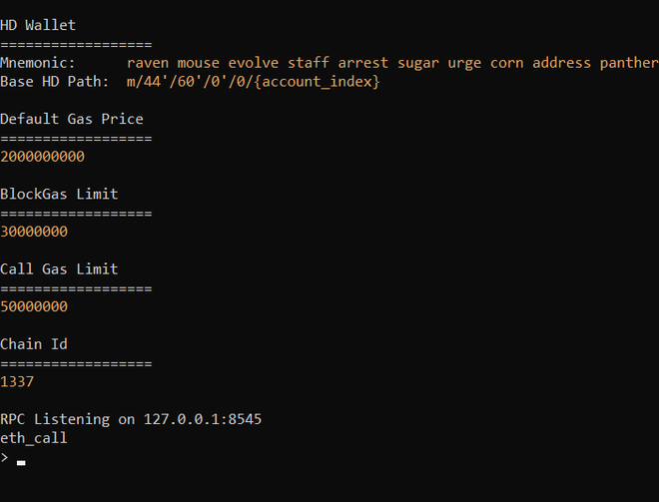Image resolution: width=659 pixels, height=502 pixels.
Task: Click the Chain Id heading
Action: point(34,344)
